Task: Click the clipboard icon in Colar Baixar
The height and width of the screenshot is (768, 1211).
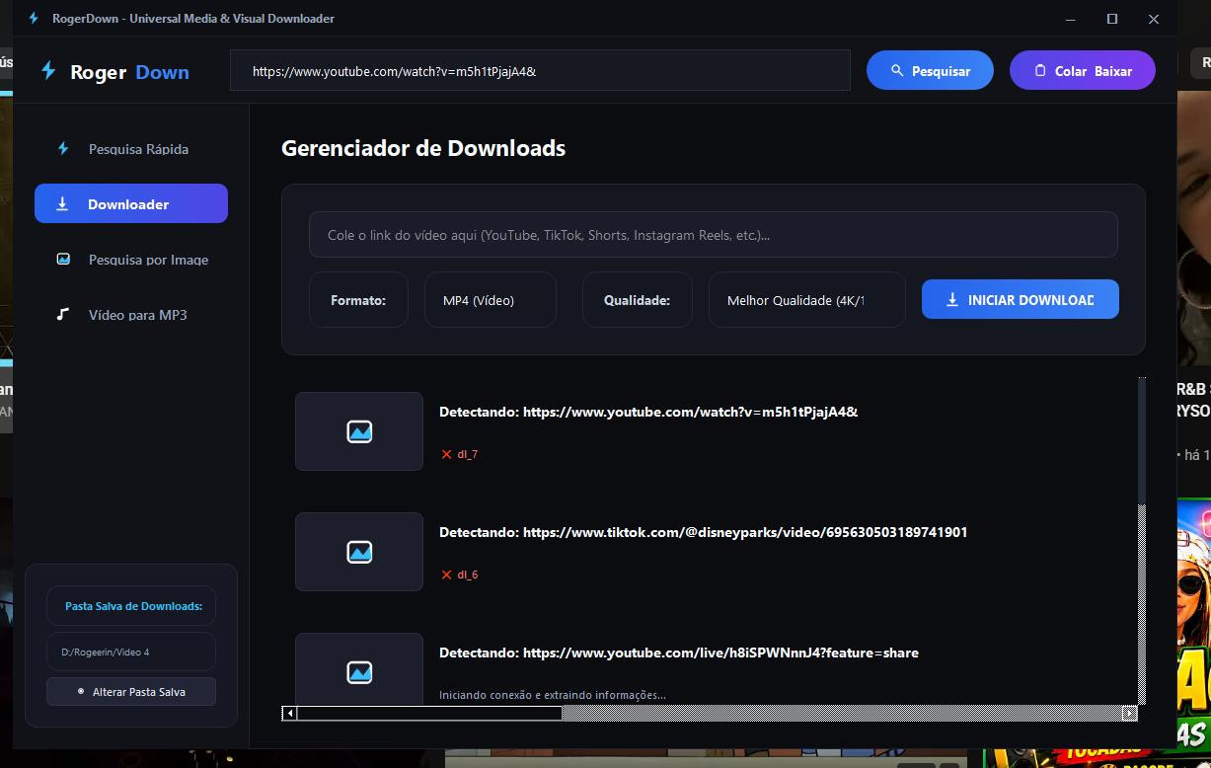Action: pyautogui.click(x=1039, y=71)
